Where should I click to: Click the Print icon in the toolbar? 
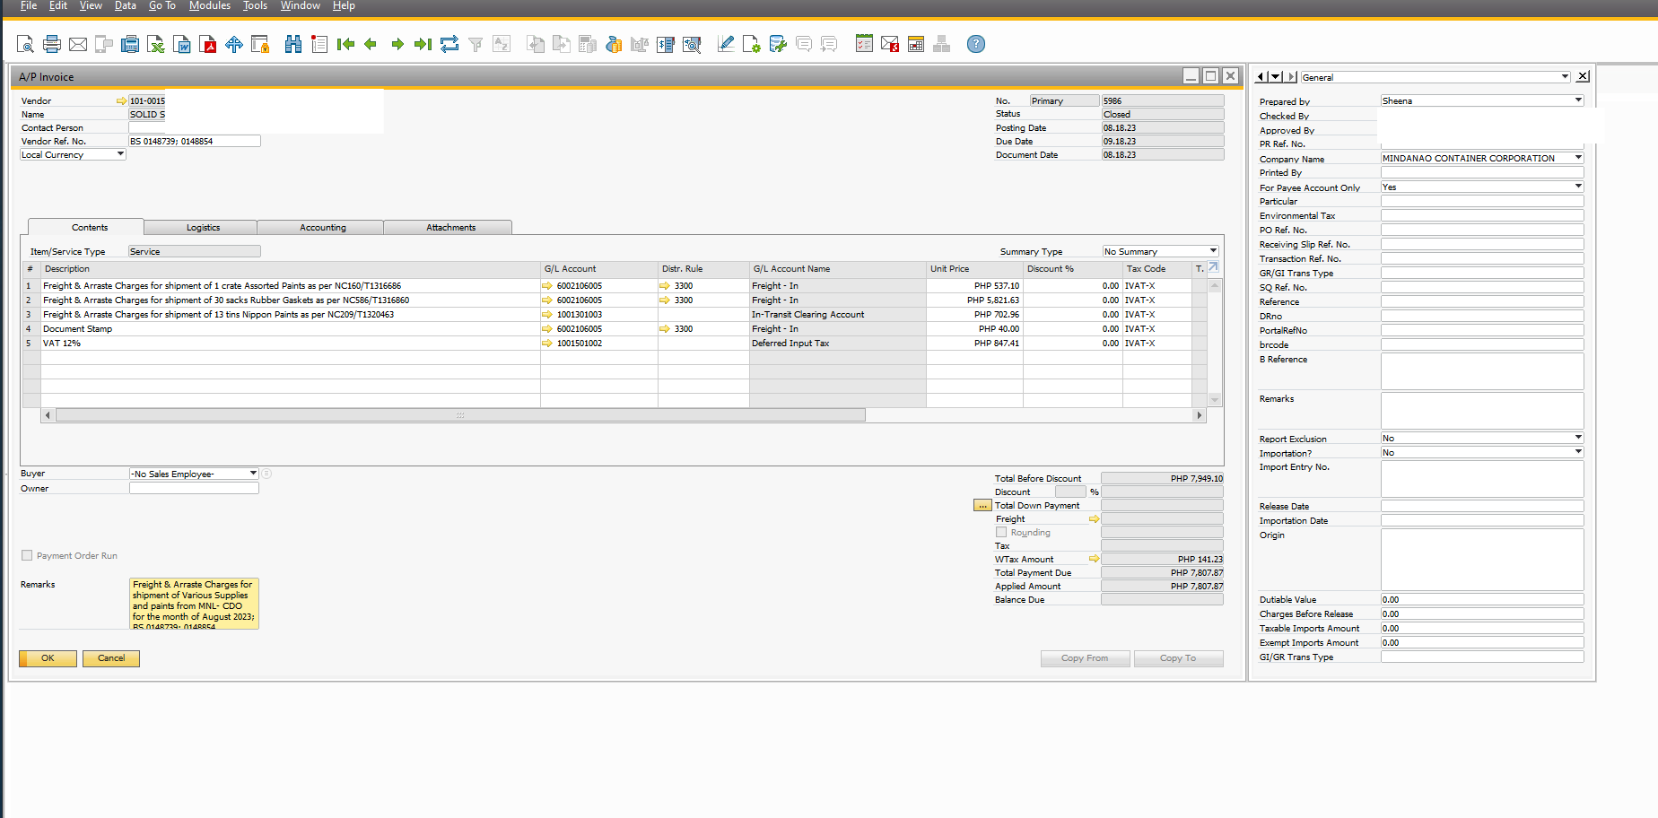[x=52, y=44]
